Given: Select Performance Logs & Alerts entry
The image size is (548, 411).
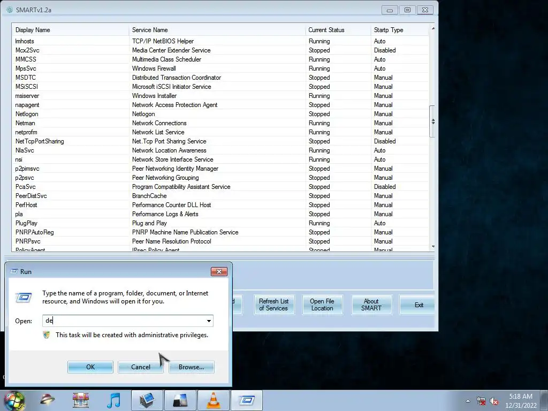Looking at the screenshot, I should (165, 214).
